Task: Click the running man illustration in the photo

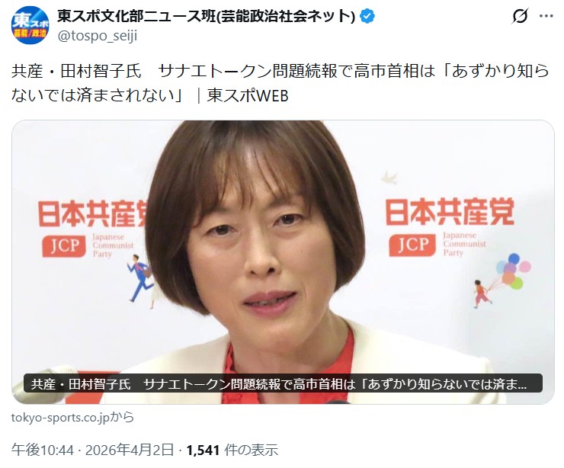Action: pyautogui.click(x=139, y=278)
